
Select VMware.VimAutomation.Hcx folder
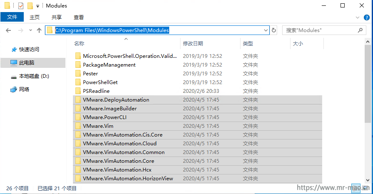click(198, 170)
